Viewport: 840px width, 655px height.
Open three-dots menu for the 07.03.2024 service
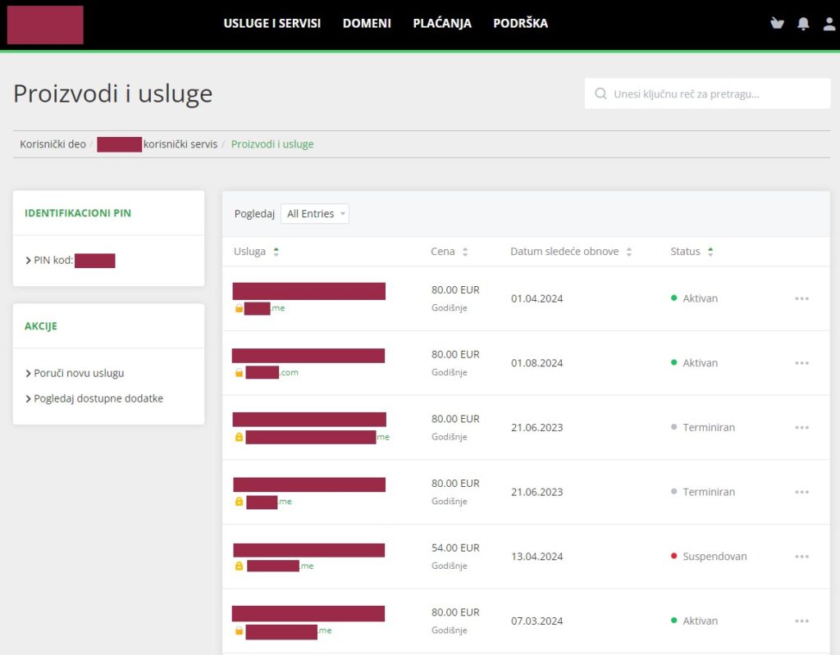[x=801, y=621]
